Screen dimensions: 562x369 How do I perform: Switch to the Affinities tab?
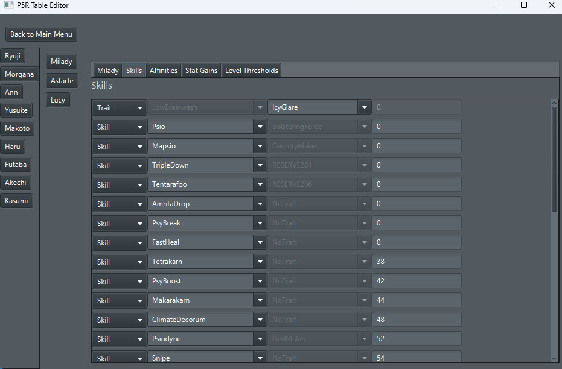[164, 71]
